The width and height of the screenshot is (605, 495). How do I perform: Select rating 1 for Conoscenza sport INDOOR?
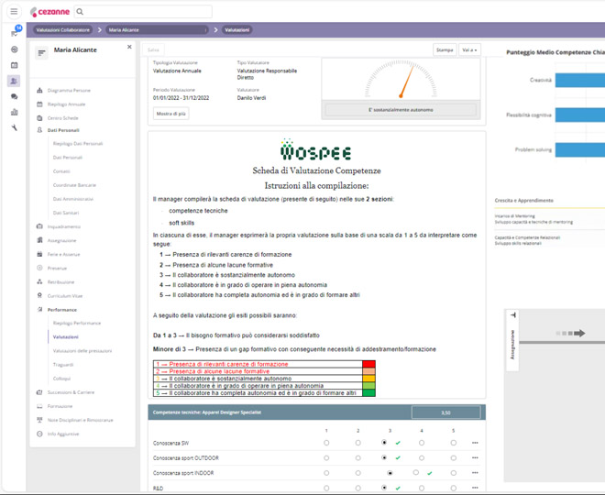pyautogui.click(x=326, y=473)
